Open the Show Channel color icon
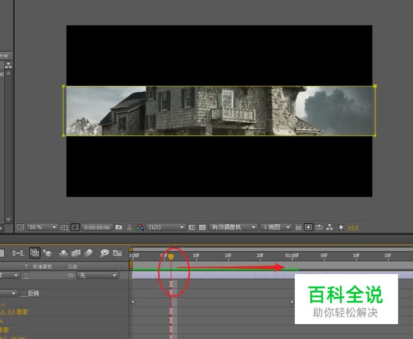The width and height of the screenshot is (413, 339). pyautogui.click(x=140, y=227)
